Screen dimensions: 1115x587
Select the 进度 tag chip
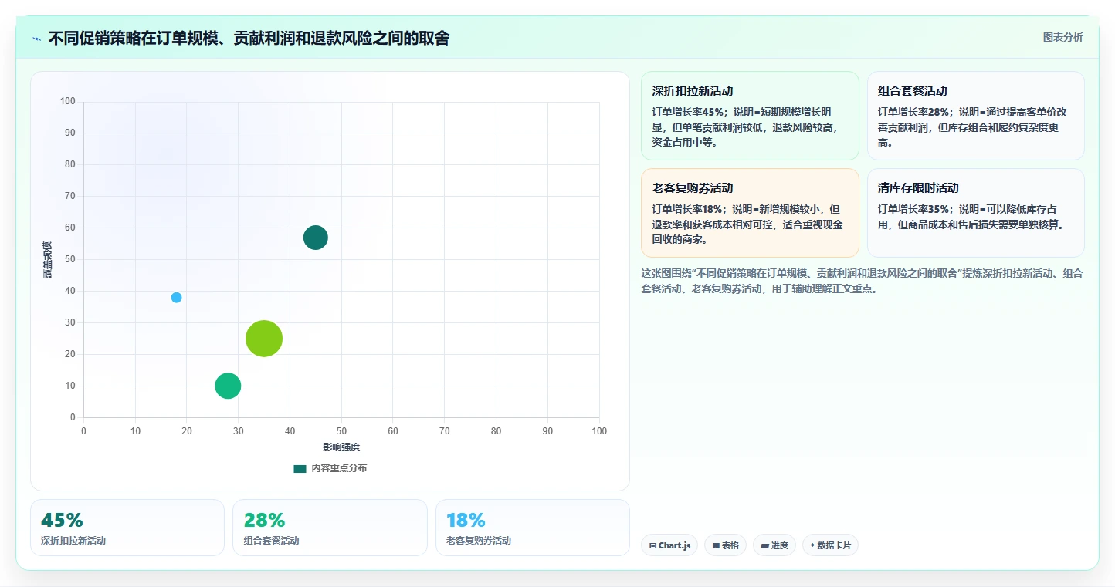774,545
